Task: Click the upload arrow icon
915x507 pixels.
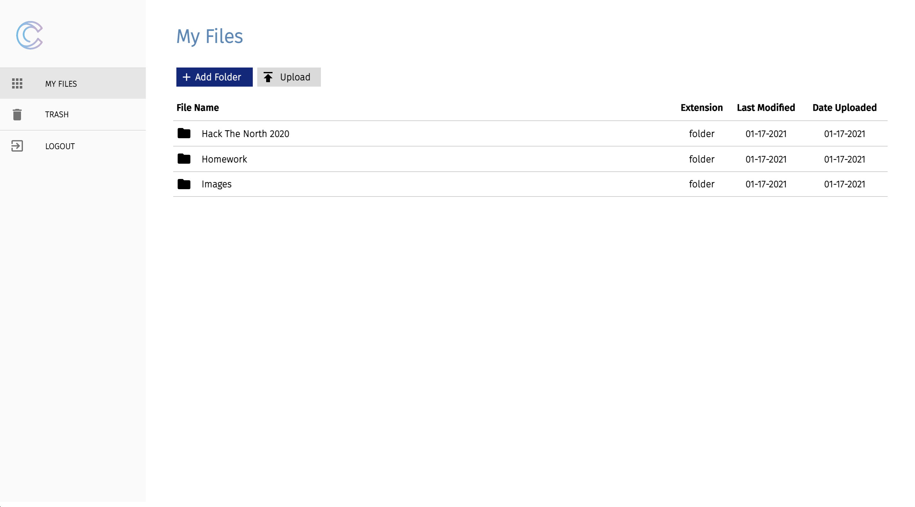Action: 268,77
